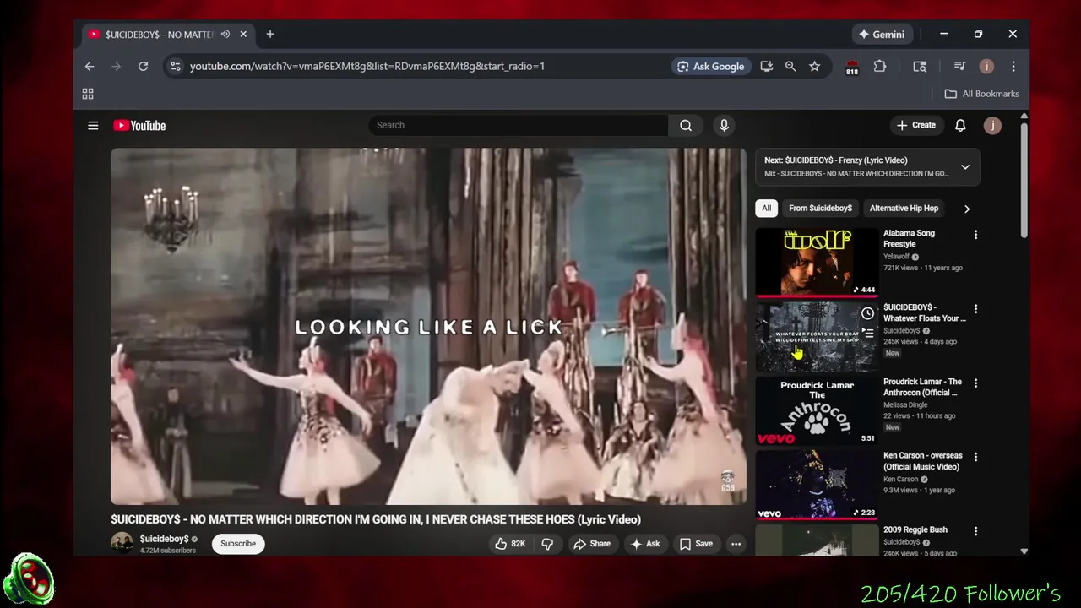Open Gemini button in title bar
1081x608 pixels.
[882, 35]
